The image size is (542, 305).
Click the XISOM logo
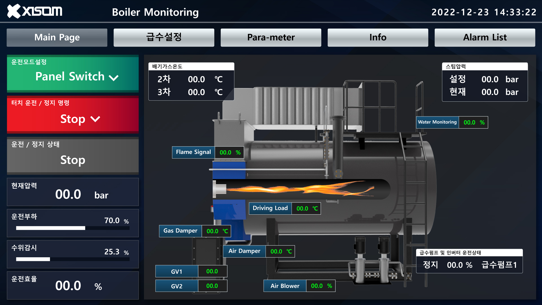[x=34, y=11]
